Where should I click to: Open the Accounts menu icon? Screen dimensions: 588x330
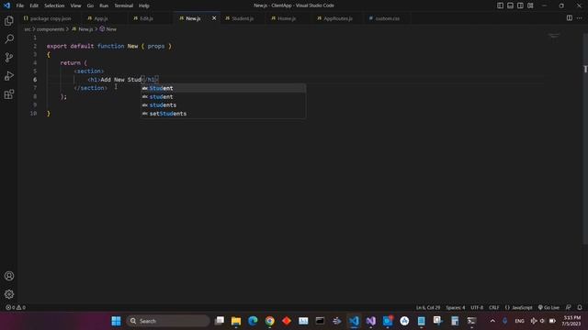click(9, 276)
